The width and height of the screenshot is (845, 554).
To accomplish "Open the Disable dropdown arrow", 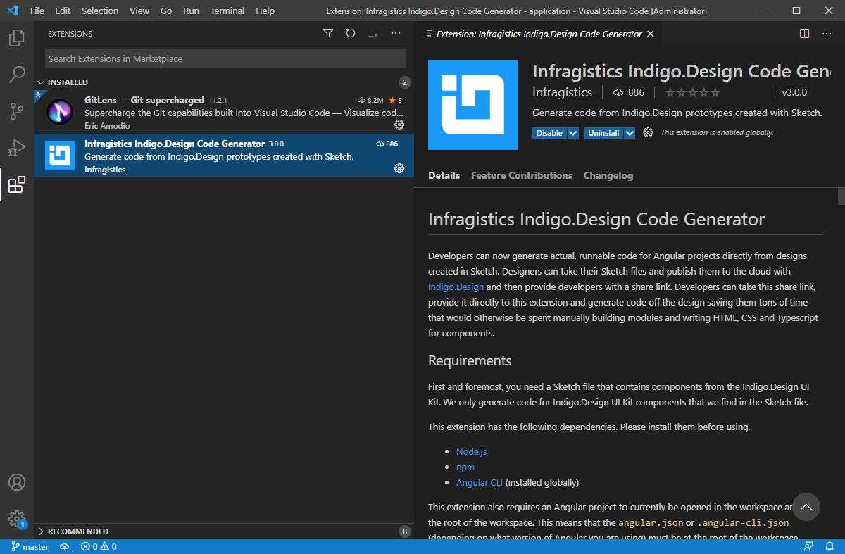I will [573, 133].
